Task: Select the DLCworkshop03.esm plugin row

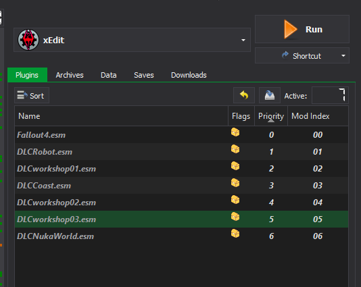Action: point(181,219)
